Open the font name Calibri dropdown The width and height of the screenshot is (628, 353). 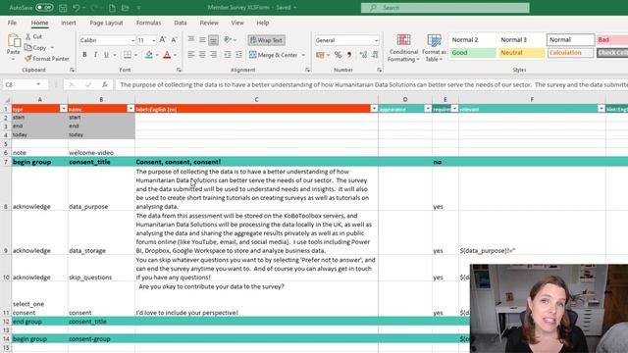[132, 40]
